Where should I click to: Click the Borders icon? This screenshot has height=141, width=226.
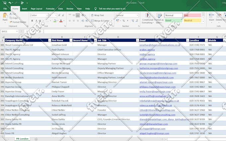pyautogui.click(x=48, y=21)
